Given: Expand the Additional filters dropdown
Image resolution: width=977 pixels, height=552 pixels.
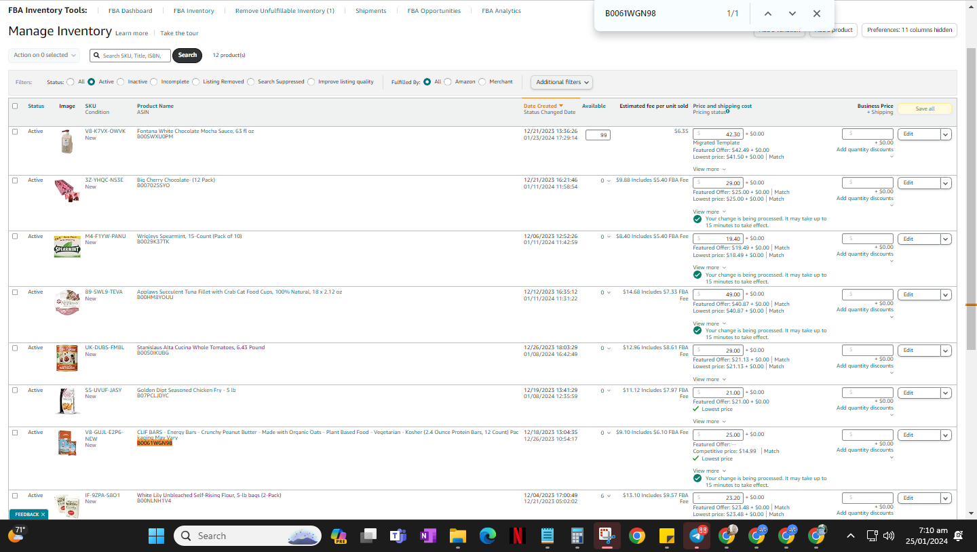Looking at the screenshot, I should point(562,82).
